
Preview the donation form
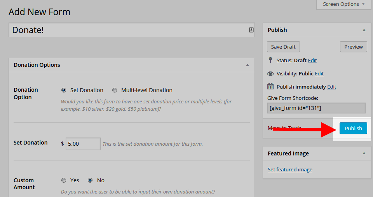[x=353, y=47]
